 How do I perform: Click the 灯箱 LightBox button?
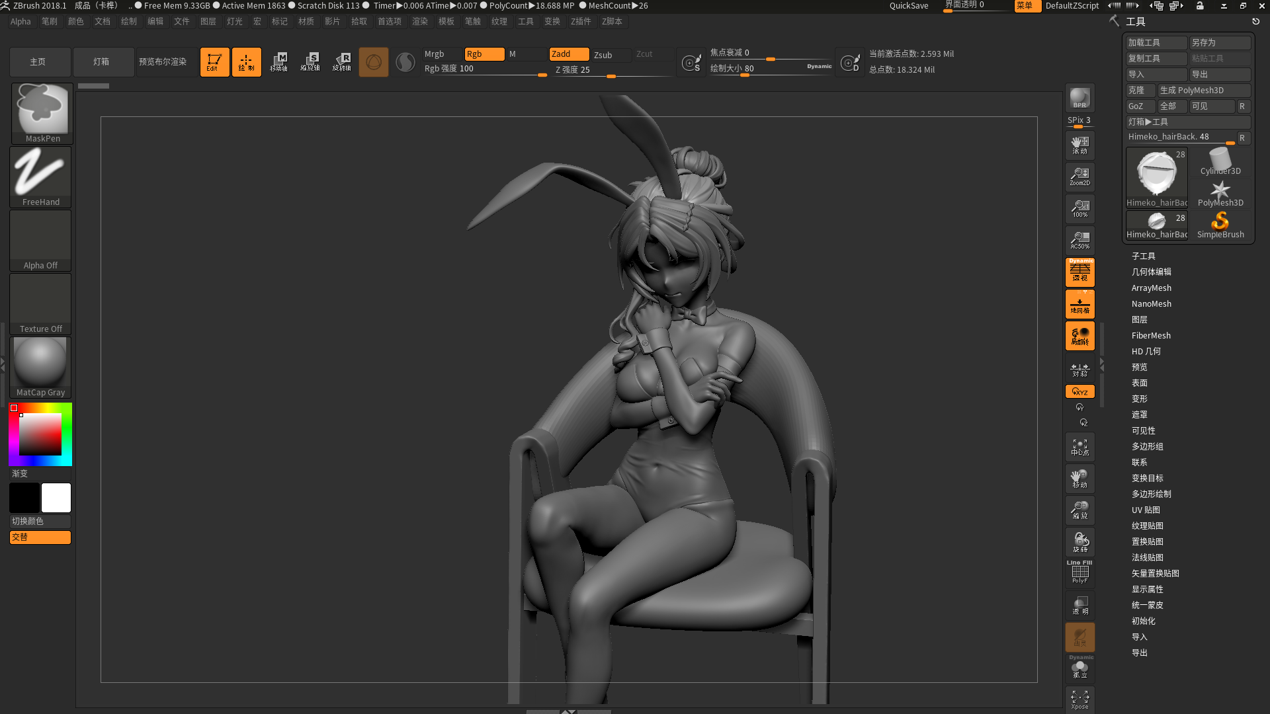pyautogui.click(x=101, y=61)
